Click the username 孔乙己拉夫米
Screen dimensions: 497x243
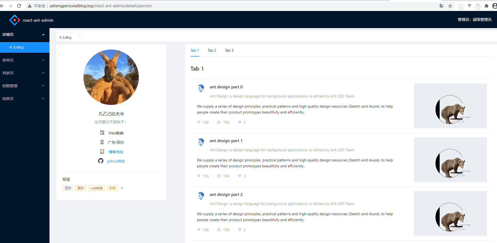[x=111, y=114]
